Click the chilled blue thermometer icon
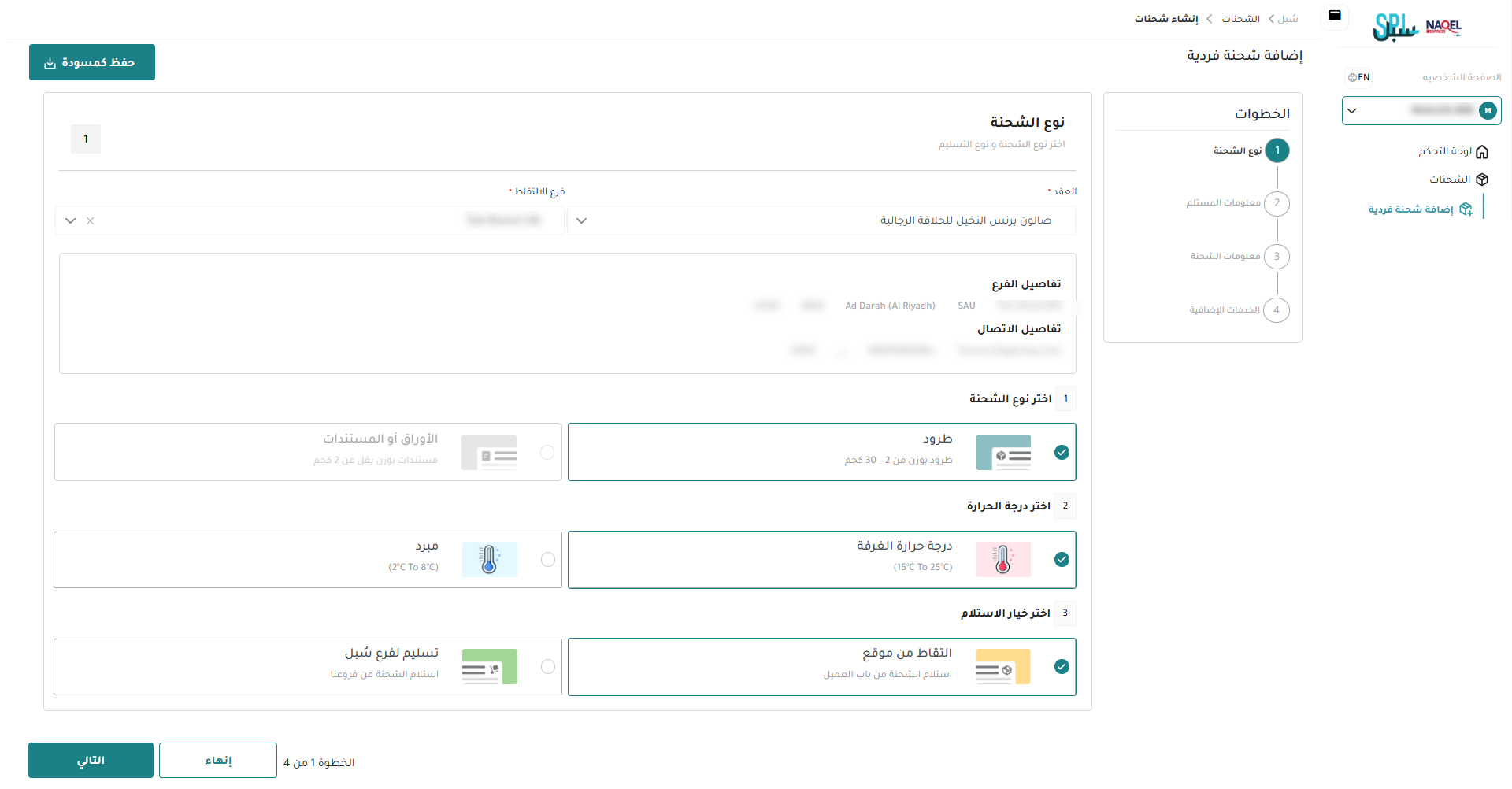The image size is (1512, 789). pos(489,560)
